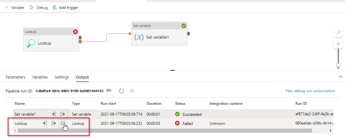View error details of Lookup row
The height and width of the screenshot is (139, 345).
63,123
